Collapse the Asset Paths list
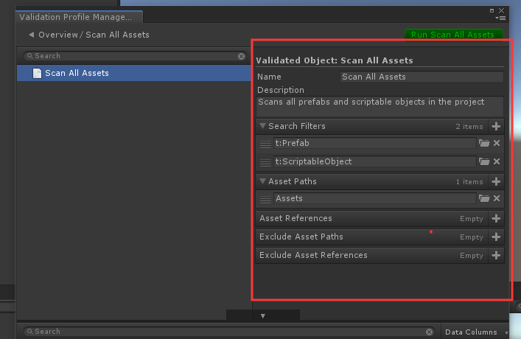This screenshot has width=521, height=339. (x=263, y=181)
